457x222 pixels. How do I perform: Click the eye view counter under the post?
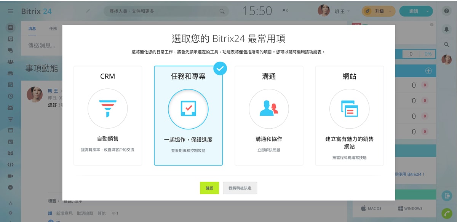click(115, 213)
